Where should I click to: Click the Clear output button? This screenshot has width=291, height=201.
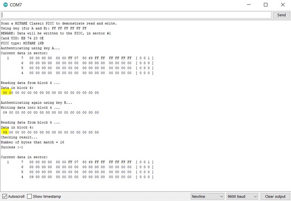(275, 197)
